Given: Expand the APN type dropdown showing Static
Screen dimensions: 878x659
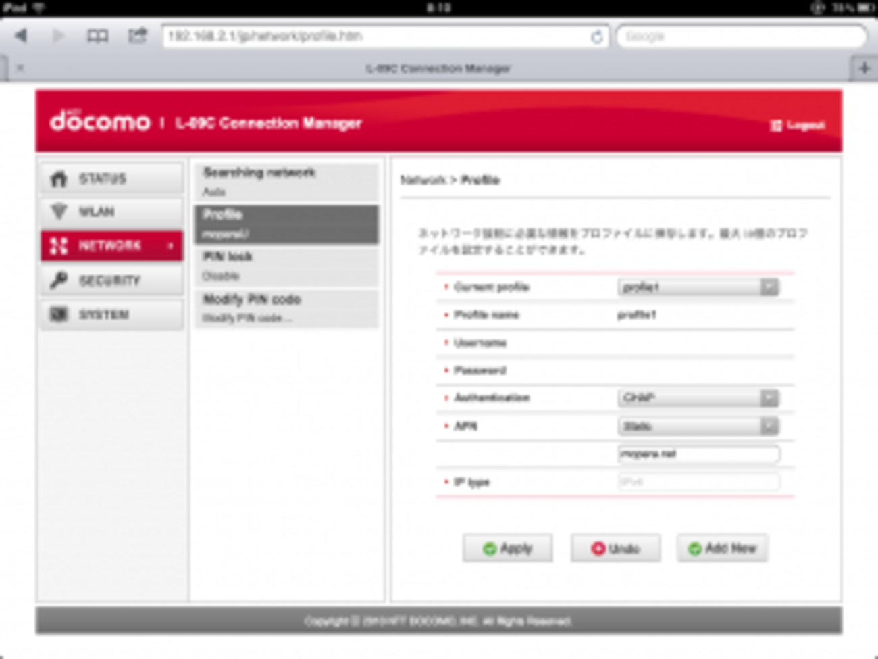Looking at the screenshot, I should pos(698,426).
